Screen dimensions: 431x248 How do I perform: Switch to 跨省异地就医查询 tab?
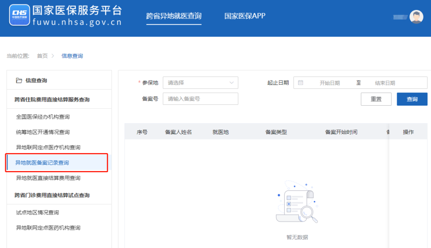click(174, 16)
